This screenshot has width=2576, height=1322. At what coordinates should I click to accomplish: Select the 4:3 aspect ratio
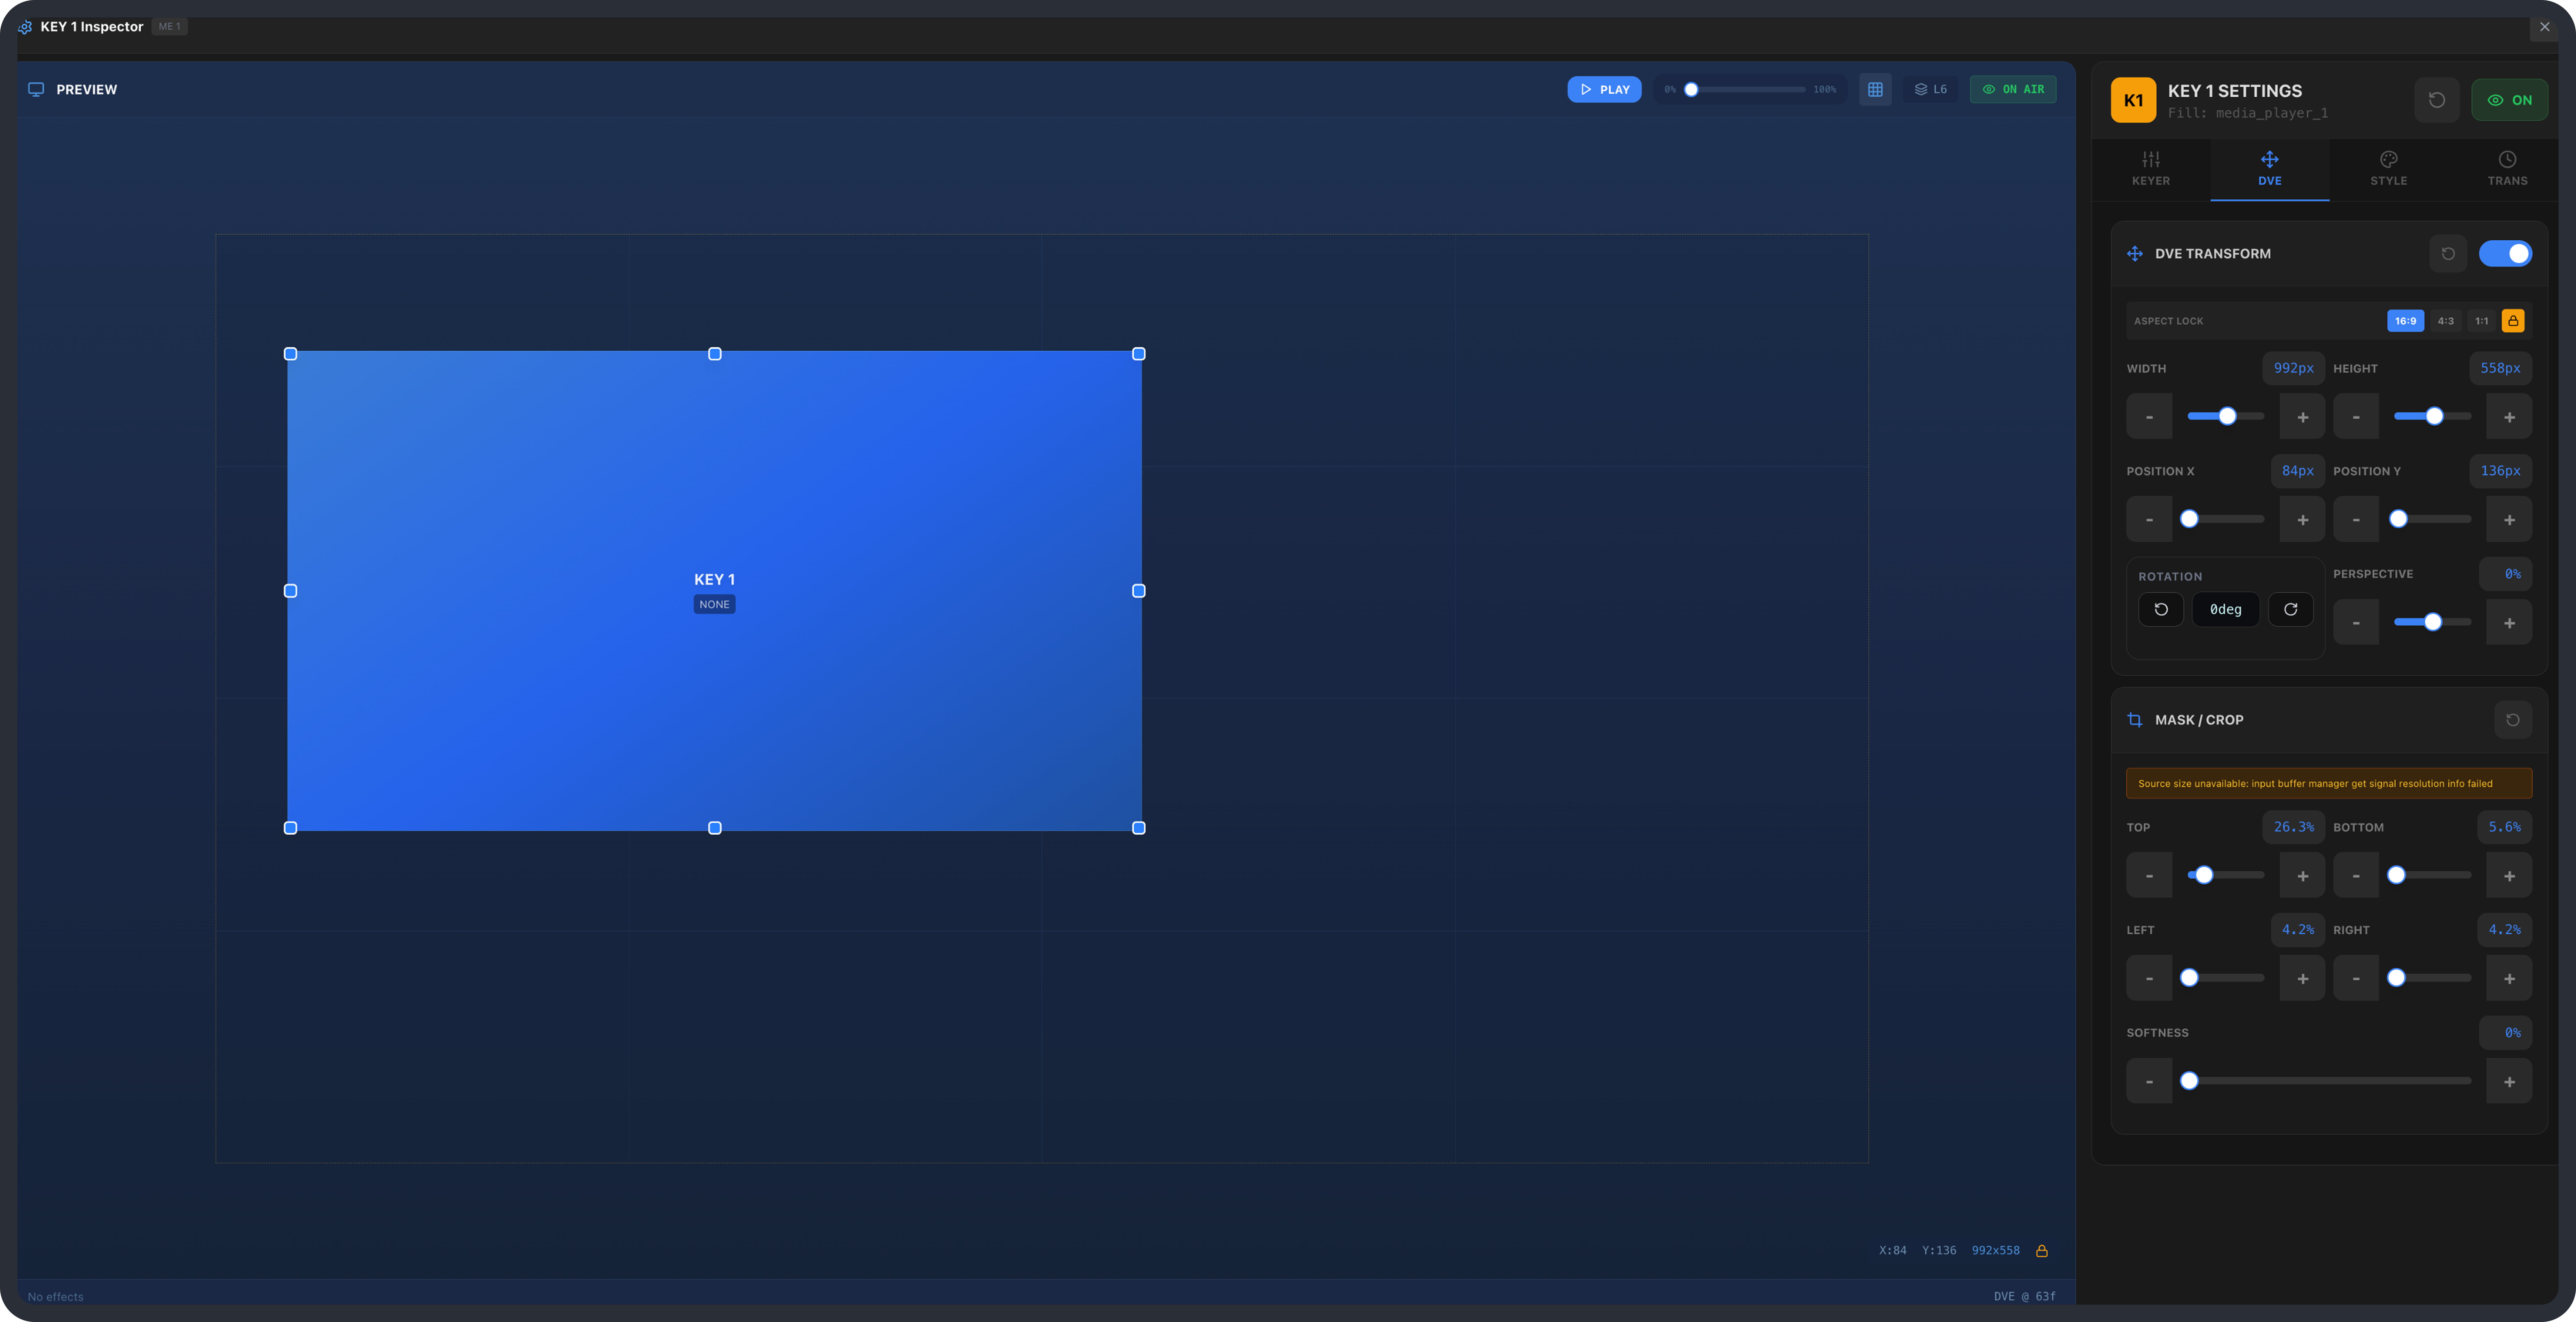click(2446, 321)
